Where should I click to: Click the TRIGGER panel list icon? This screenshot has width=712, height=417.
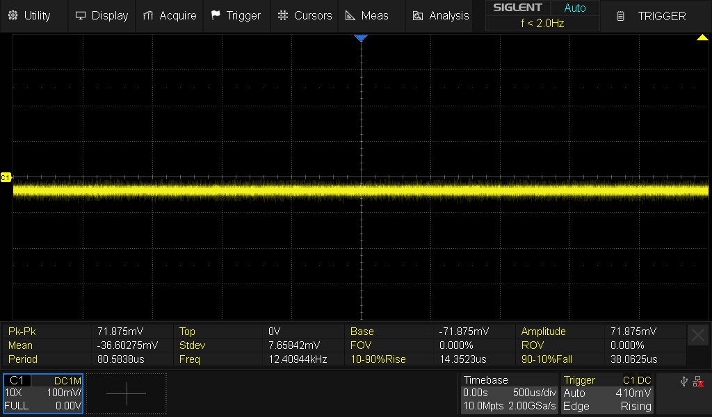coord(620,17)
